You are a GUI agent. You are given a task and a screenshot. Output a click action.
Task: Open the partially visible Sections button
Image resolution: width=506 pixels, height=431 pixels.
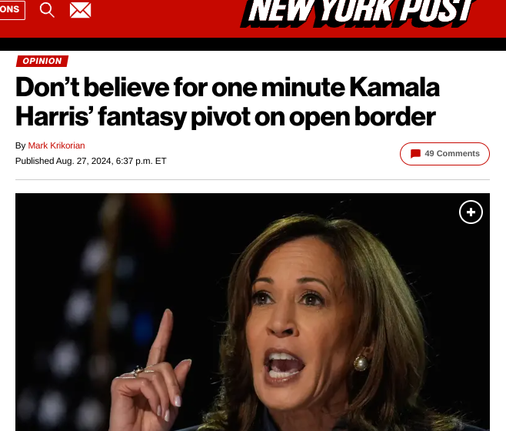click(12, 9)
